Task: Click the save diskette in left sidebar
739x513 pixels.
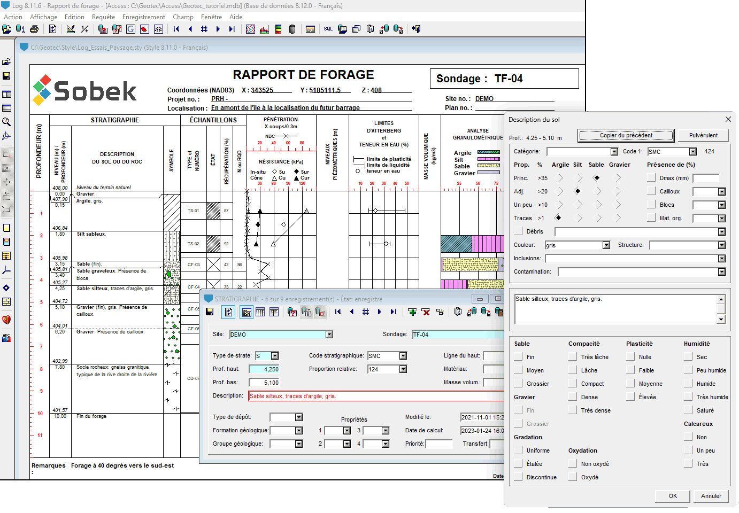Action: 6,76
